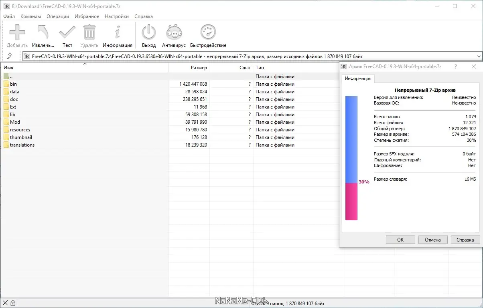The height and width of the screenshot is (308, 483).
Task: Click the 'Непрерывный 7-Zip архив' heading
Action: pyautogui.click(x=425, y=91)
